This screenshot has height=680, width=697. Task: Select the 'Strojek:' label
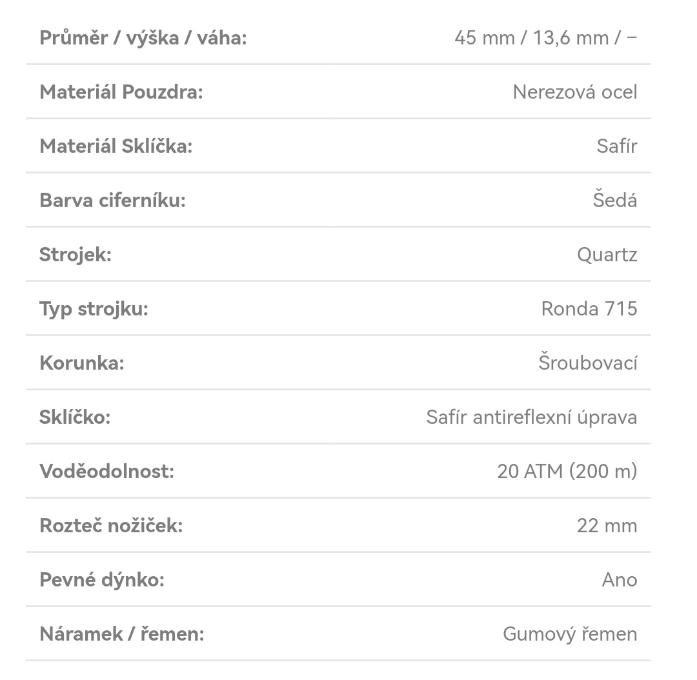(x=76, y=255)
